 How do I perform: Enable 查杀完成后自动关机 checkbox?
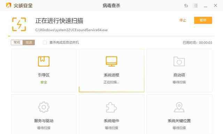tap(45, 42)
